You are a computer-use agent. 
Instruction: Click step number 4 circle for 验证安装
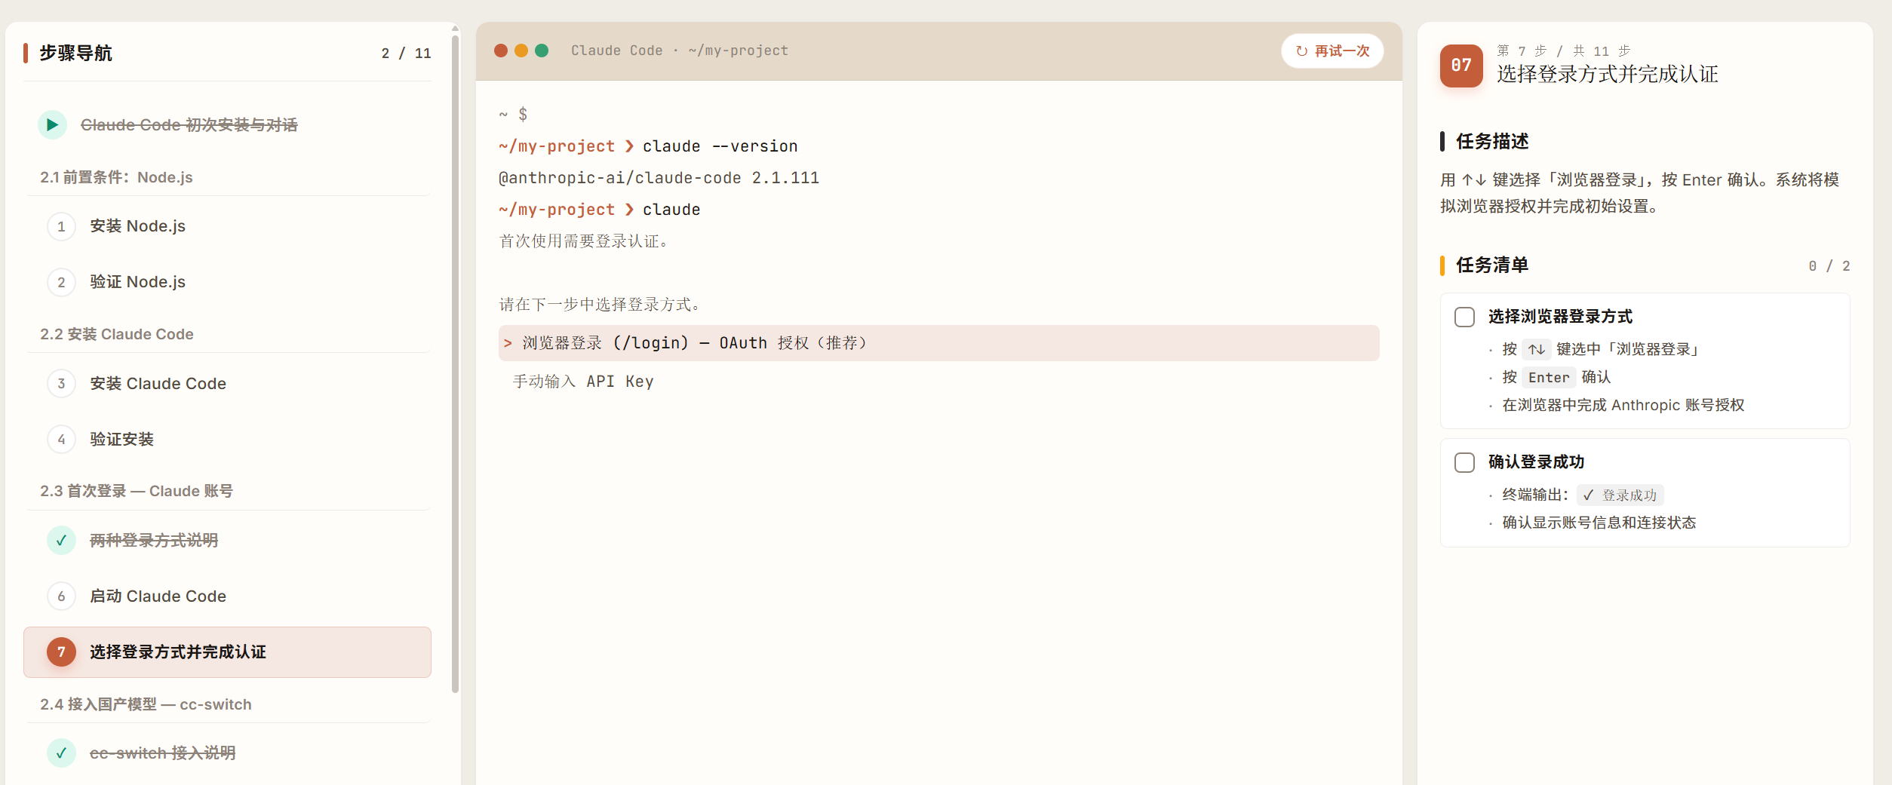click(61, 439)
